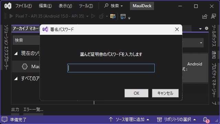Open the 表示(V) menu
Image resolution: width=220 pixels, height=124 pixels.
[x=65, y=6]
